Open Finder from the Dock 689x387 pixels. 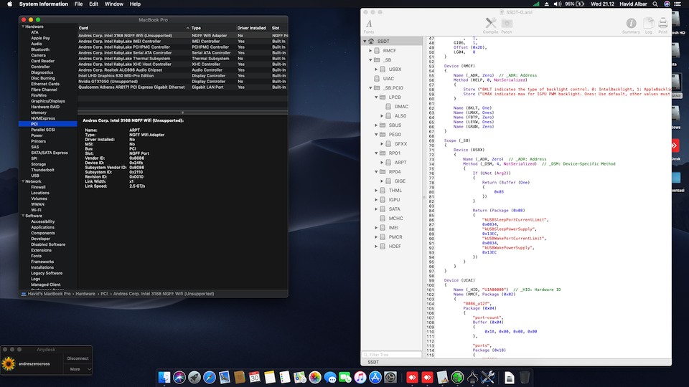click(164, 377)
